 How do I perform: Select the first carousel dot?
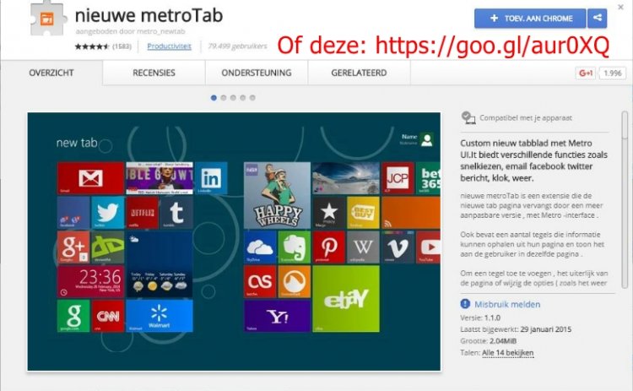click(x=214, y=98)
